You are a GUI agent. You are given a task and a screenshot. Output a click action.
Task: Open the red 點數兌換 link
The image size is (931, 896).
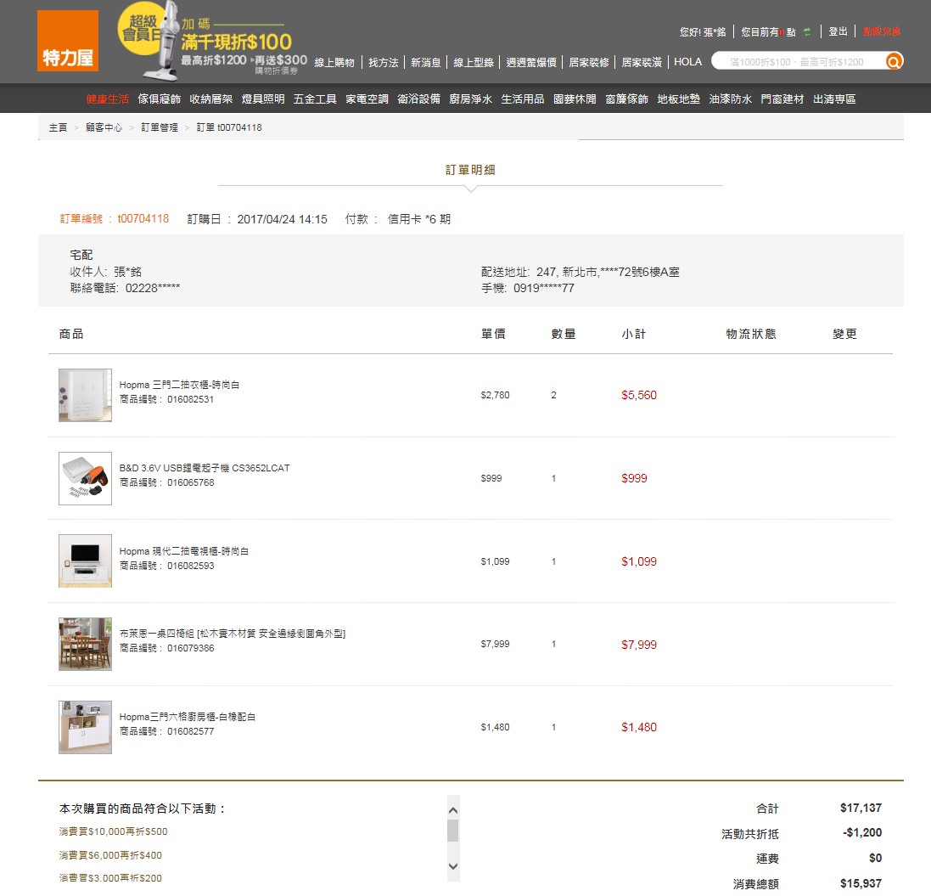pyautogui.click(x=882, y=31)
